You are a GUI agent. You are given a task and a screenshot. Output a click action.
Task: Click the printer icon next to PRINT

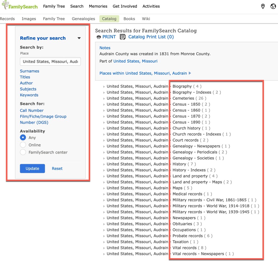98,37
